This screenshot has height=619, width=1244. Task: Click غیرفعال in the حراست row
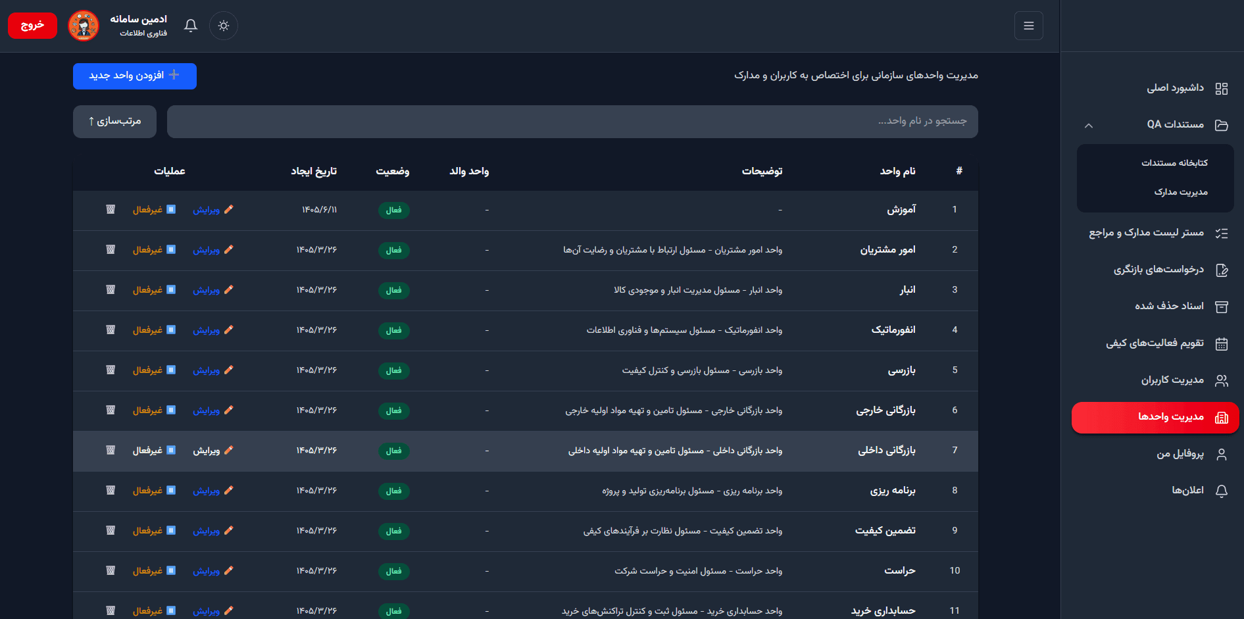point(154,571)
